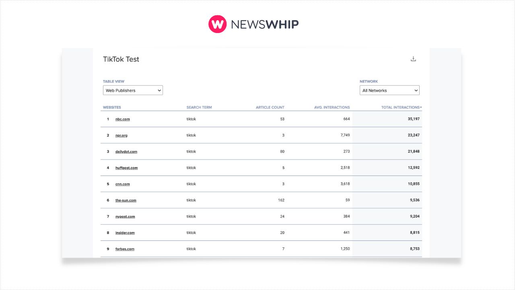Select the 9,536 total interactions value
This screenshot has width=515, height=290.
click(415, 200)
